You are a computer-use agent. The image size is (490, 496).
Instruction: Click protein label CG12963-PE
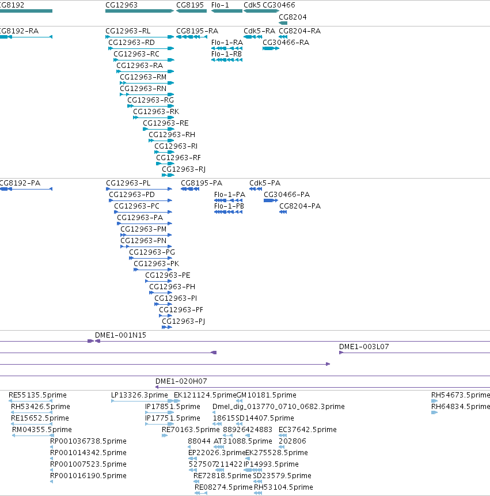168,275
